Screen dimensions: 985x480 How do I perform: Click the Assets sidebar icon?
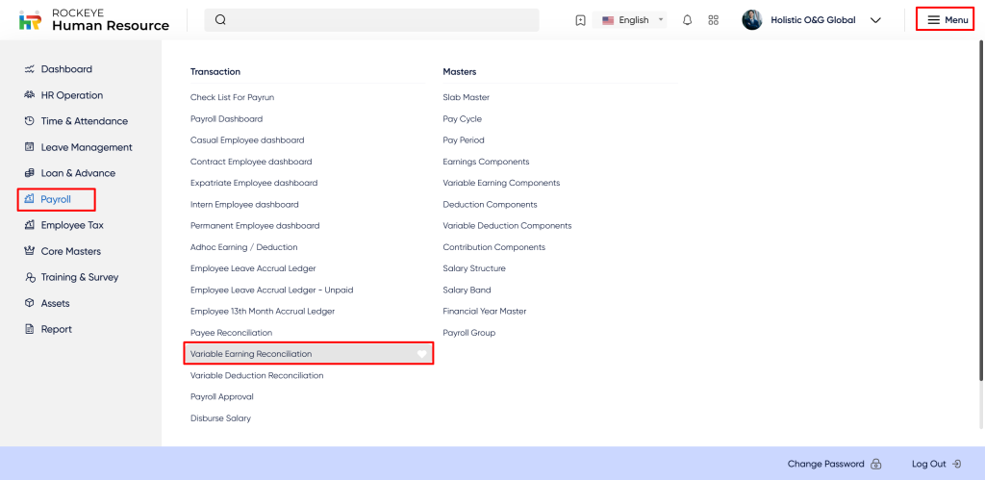click(x=30, y=303)
